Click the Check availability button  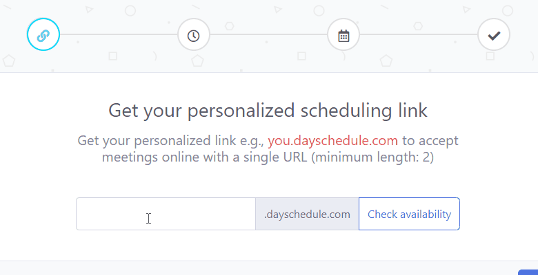[x=409, y=214]
